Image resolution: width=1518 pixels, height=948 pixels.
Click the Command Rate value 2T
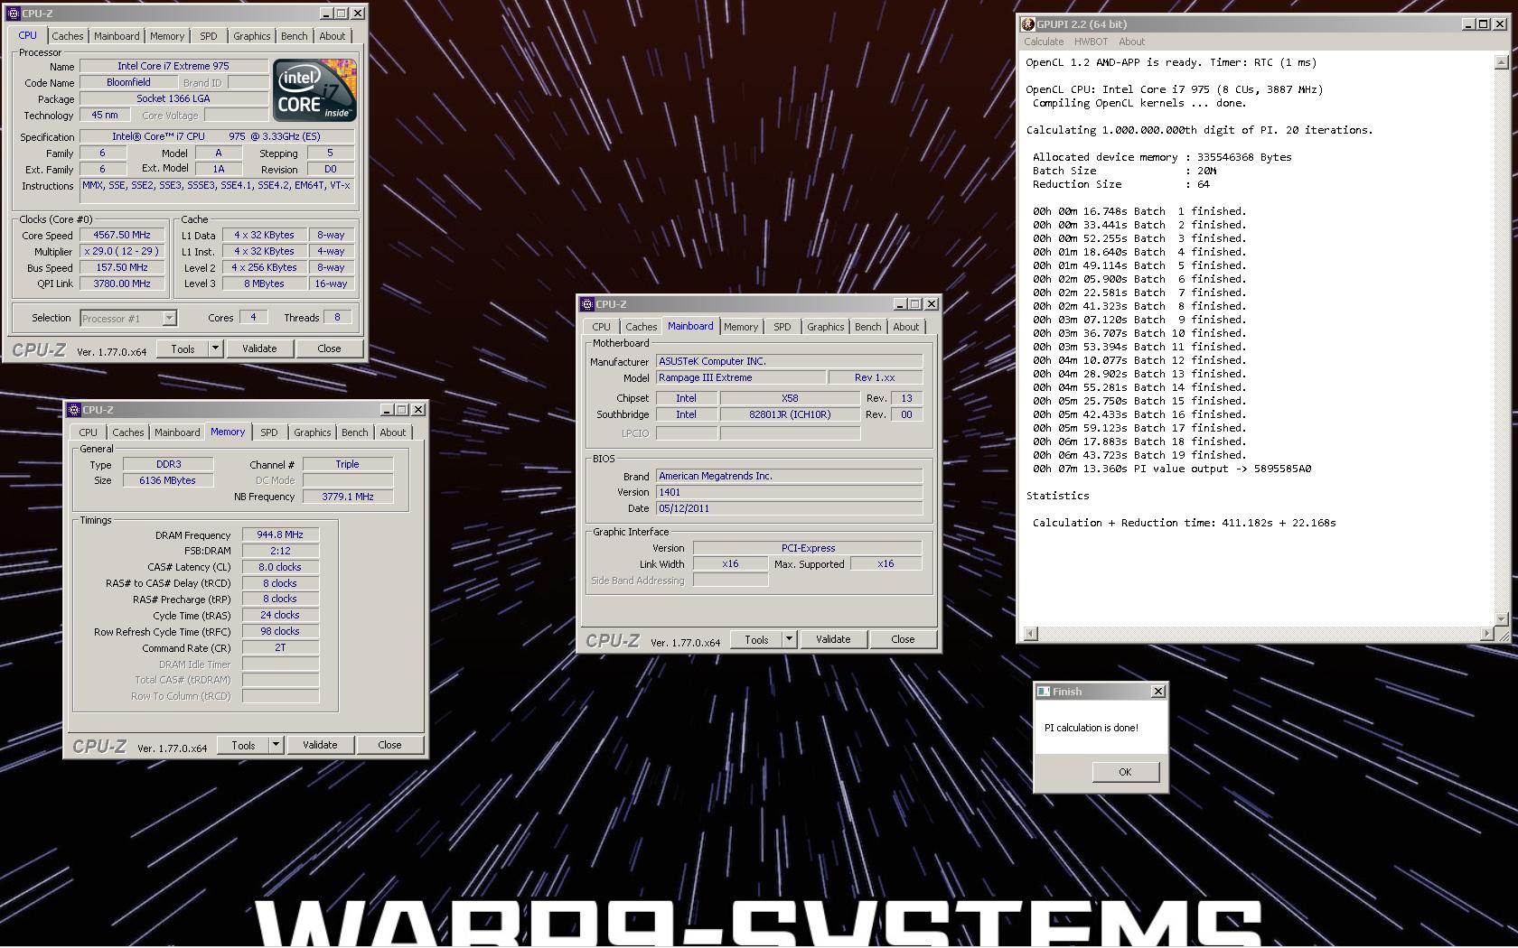pyautogui.click(x=280, y=647)
